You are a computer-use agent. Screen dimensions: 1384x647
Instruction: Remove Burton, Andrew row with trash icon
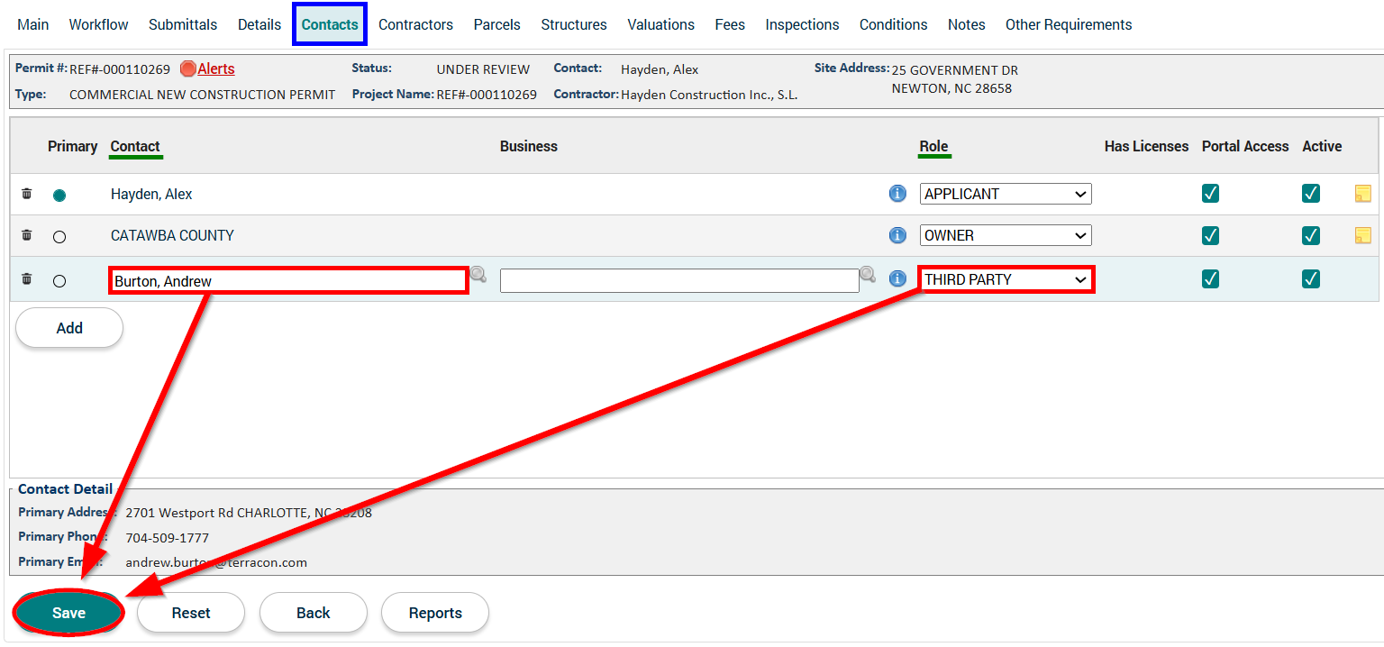point(27,279)
